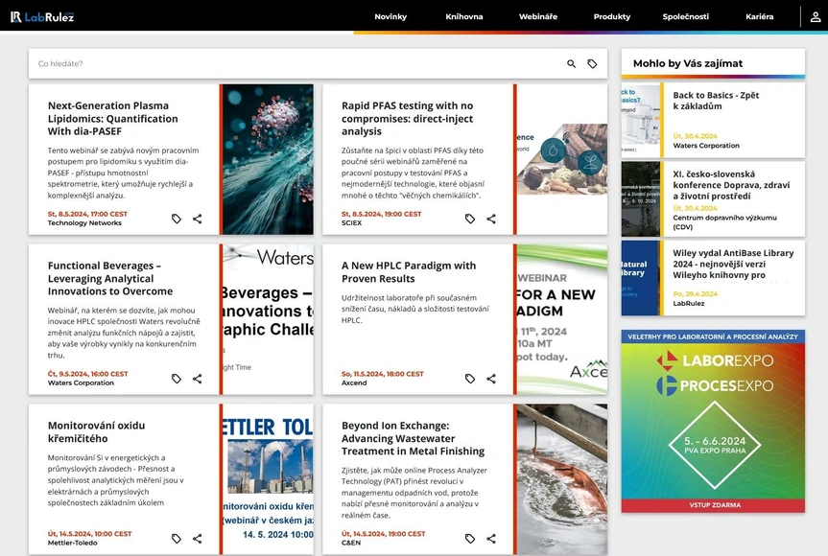Image resolution: width=828 pixels, height=556 pixels.
Task: Open the Kariéra menu item
Action: (x=759, y=17)
